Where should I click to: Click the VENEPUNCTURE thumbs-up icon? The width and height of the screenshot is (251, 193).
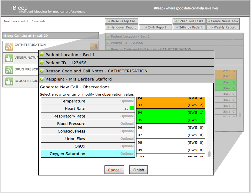tap(9, 58)
